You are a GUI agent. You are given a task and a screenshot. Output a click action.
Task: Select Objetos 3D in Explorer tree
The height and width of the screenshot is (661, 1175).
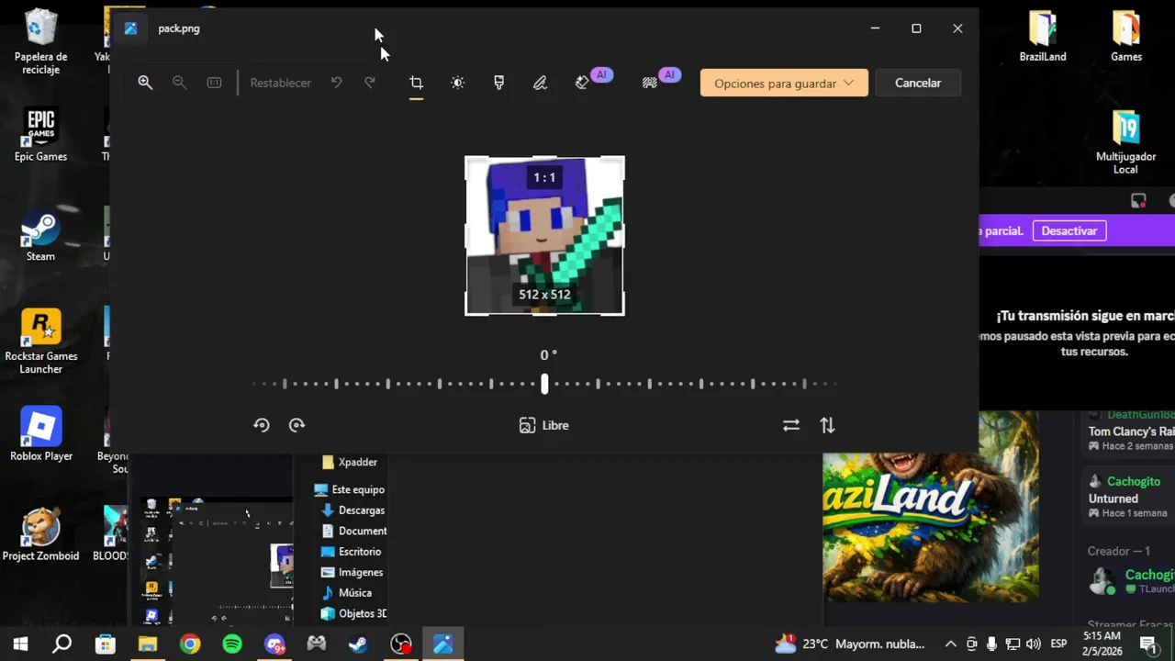click(353, 613)
